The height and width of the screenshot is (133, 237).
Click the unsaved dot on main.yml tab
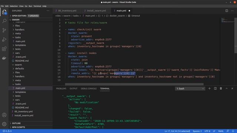coord(129,11)
